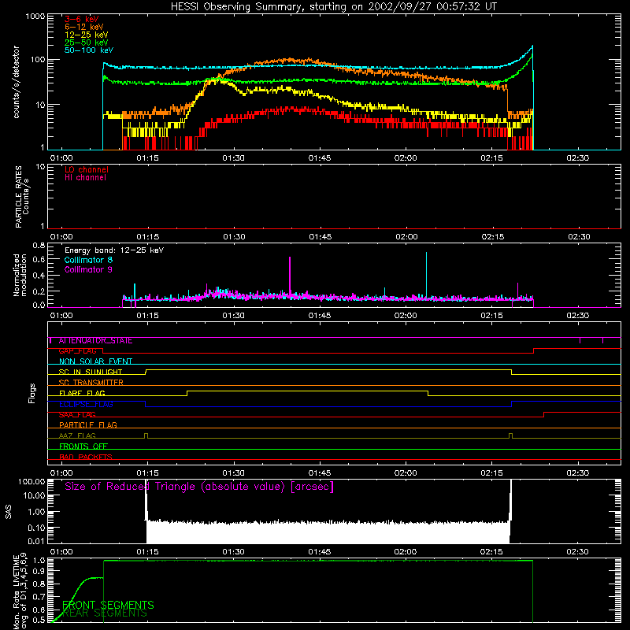630x630 pixels.
Task: Click the Flags axis label
Action: click(x=32, y=393)
